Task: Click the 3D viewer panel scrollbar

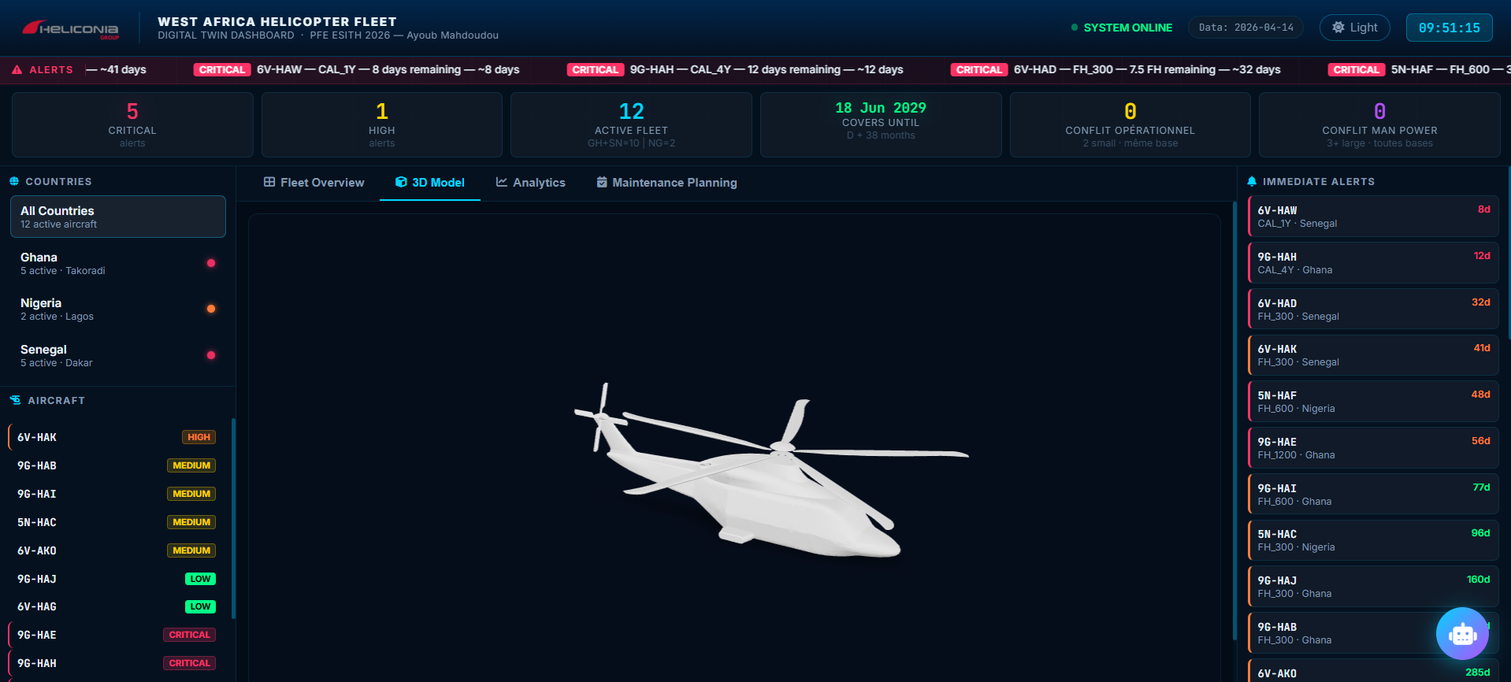Action: pos(1234,421)
